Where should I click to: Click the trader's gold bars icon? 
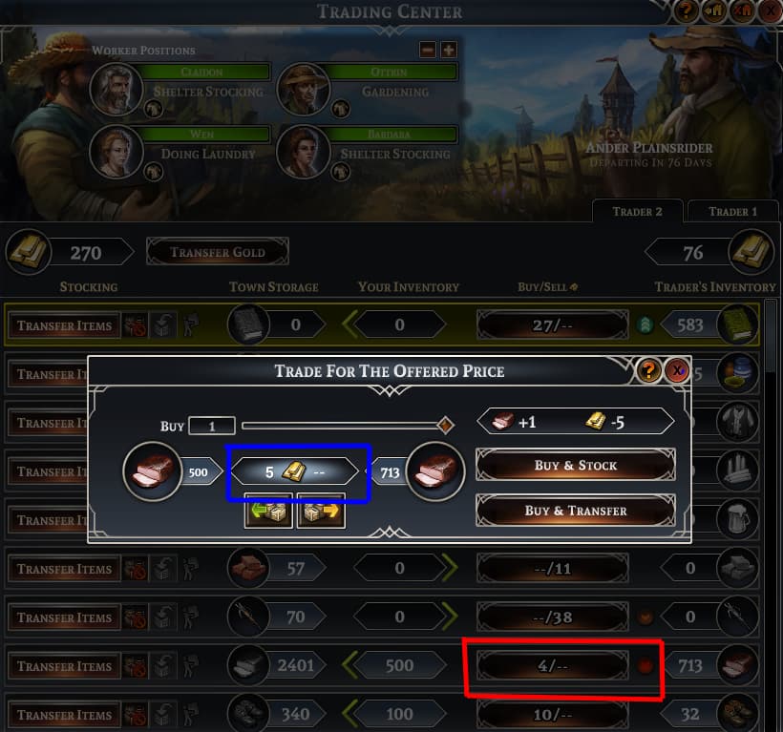coord(751,252)
